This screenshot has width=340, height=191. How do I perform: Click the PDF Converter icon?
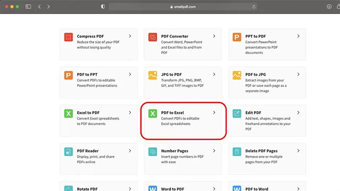pyautogui.click(x=153, y=37)
